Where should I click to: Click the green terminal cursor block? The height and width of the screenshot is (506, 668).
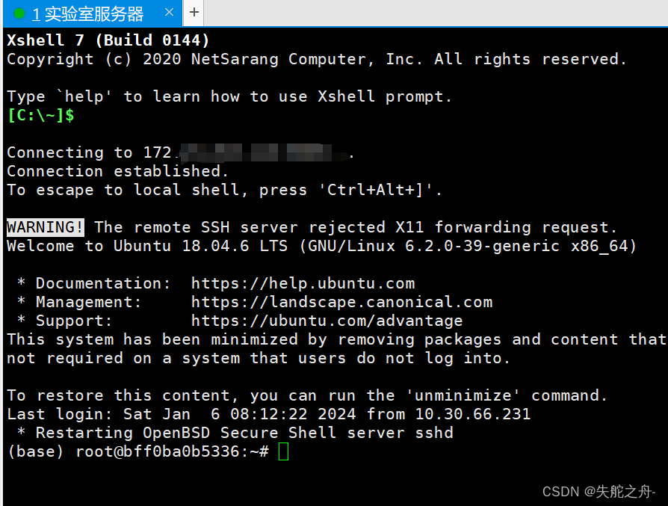click(x=283, y=452)
